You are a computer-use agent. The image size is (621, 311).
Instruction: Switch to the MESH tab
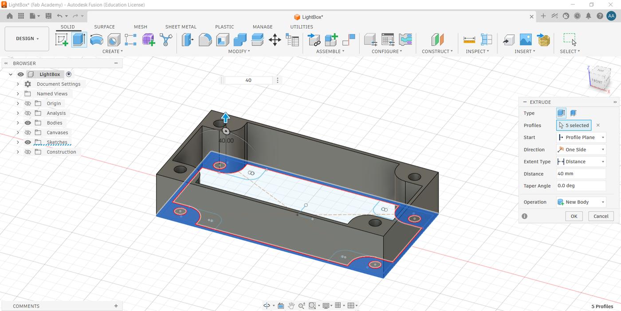coord(141,27)
